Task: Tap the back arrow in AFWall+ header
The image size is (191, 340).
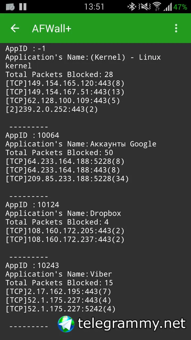Action: coord(15,28)
